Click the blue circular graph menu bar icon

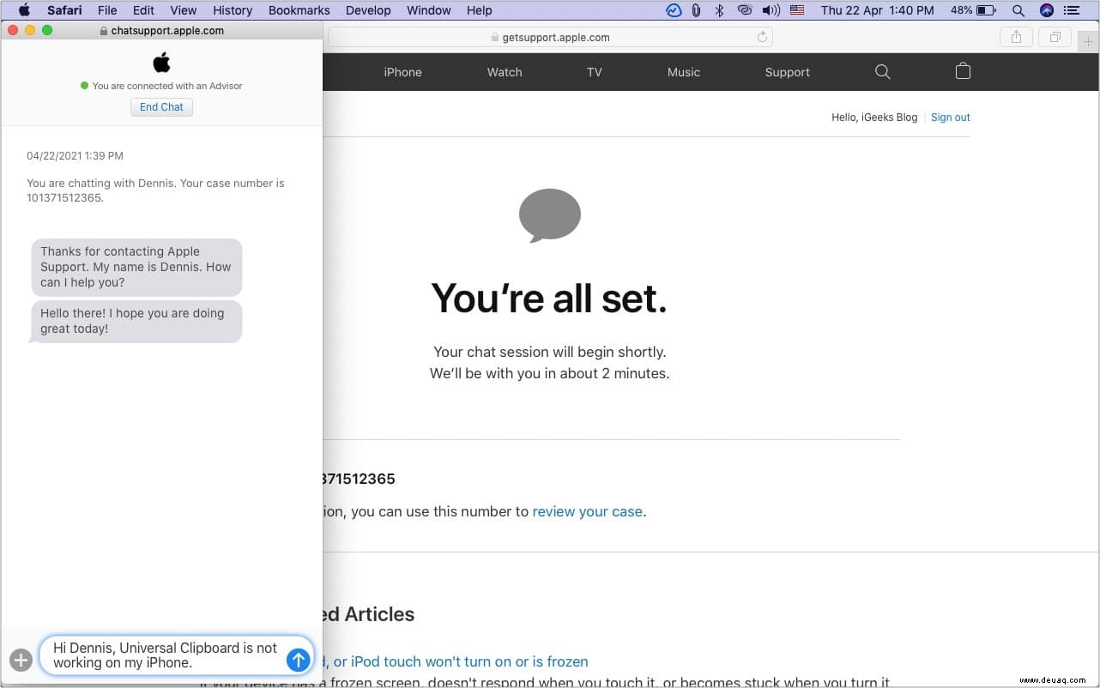click(x=674, y=10)
